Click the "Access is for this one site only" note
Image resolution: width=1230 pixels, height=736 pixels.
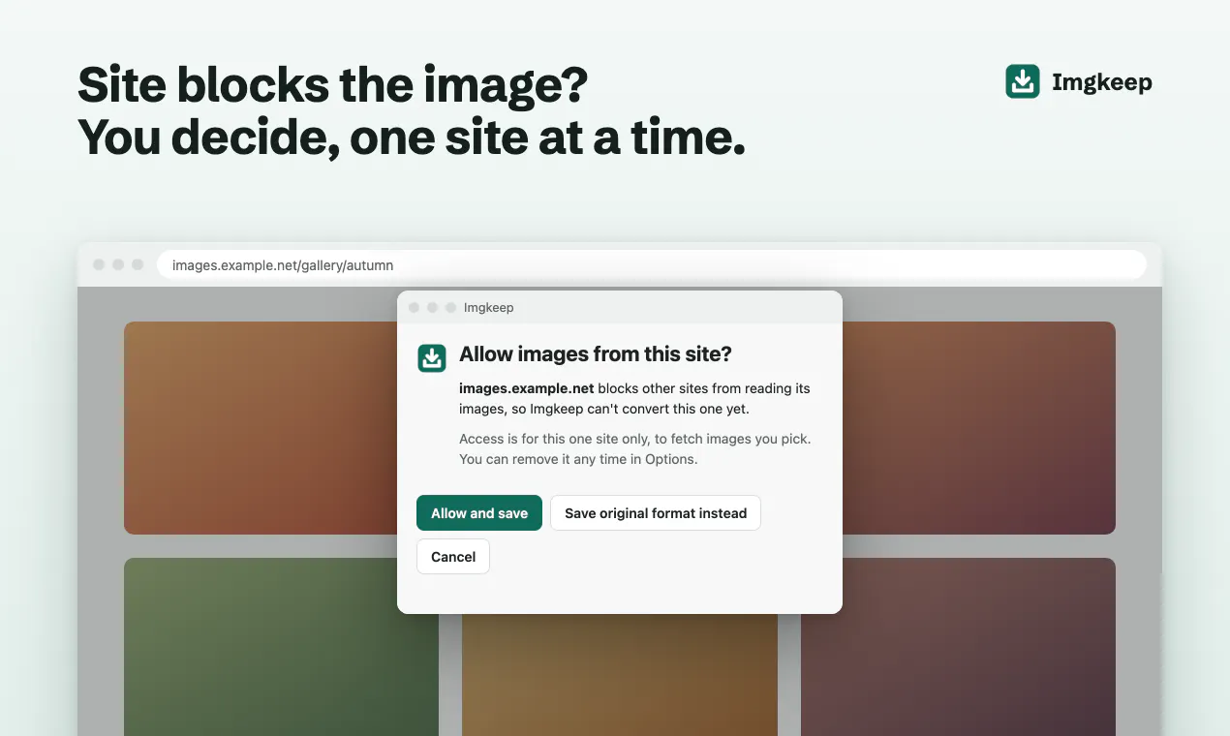[x=635, y=439]
